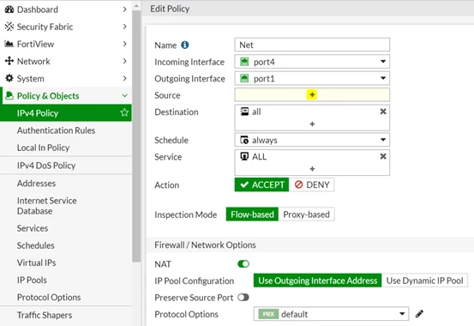Select Use Dynamic IP Pool
The height and width of the screenshot is (326, 474).
coord(425,281)
